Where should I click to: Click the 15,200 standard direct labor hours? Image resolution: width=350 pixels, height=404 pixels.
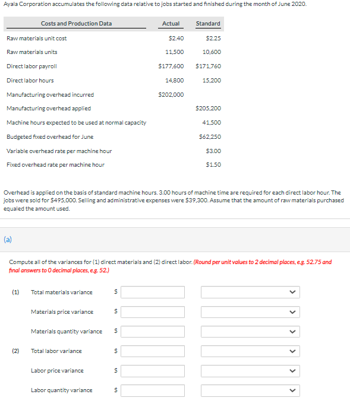click(212, 81)
